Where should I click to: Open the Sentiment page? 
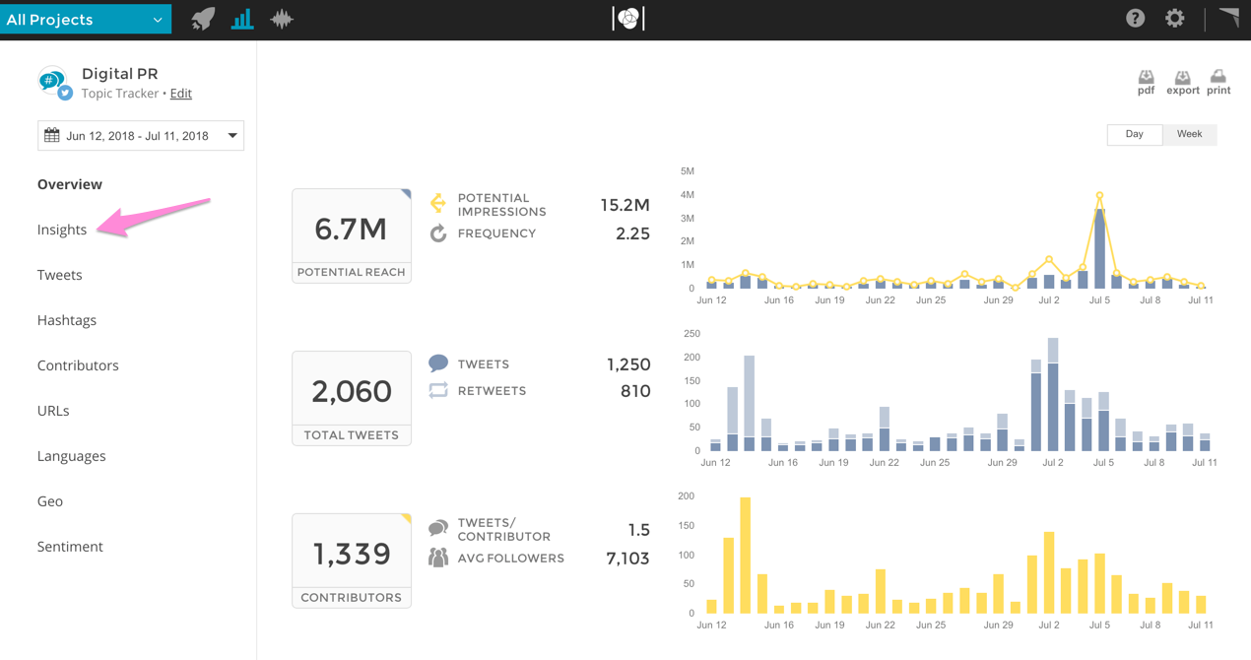pos(70,547)
